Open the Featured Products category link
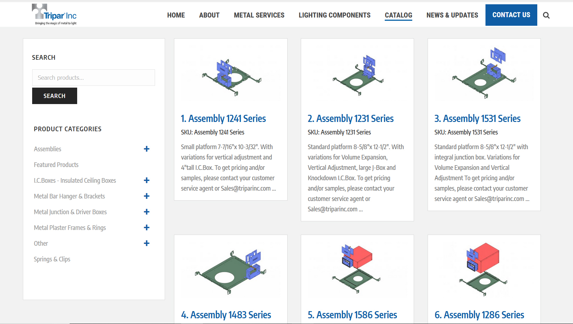The width and height of the screenshot is (573, 324). click(56, 165)
